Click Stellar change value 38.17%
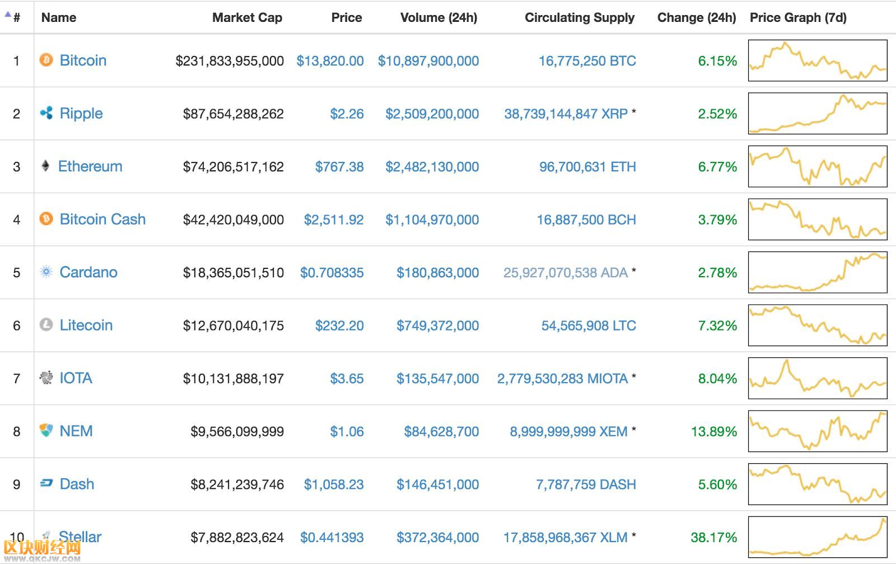 tap(714, 537)
